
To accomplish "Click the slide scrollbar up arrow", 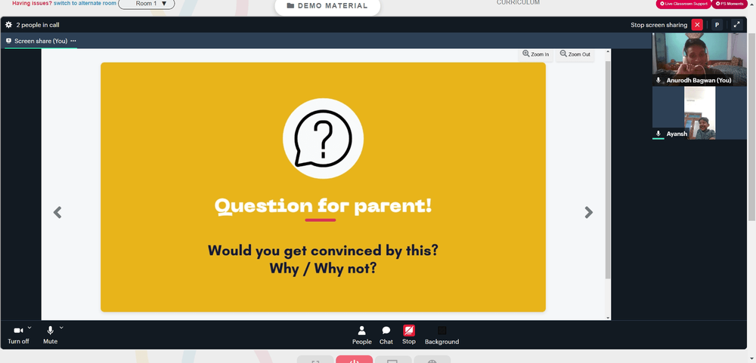I will click(x=608, y=51).
